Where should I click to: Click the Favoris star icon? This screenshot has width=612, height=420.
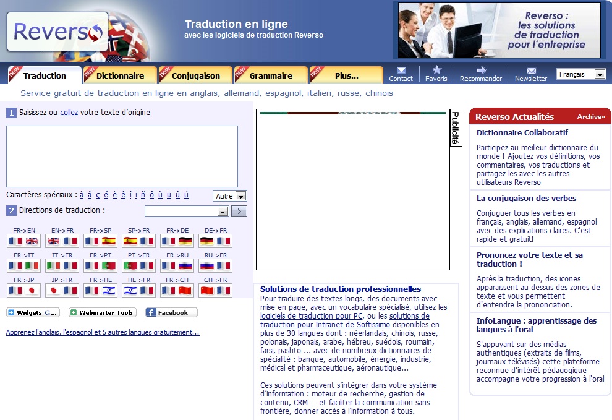pos(436,70)
